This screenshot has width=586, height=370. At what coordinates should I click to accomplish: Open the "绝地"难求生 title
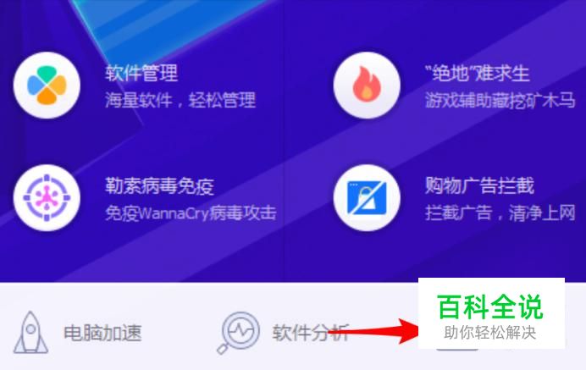478,73
